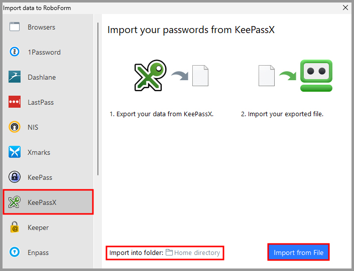Switch to the LastPass import entry
Screen dimensions: 354x271
click(48, 102)
